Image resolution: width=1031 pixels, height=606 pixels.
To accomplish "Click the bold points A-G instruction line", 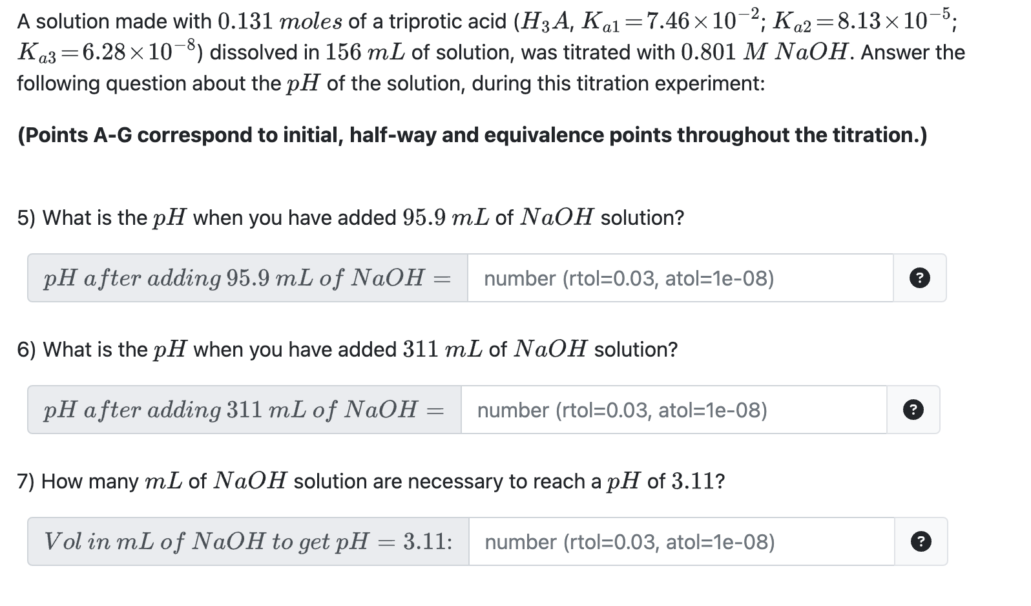I will pyautogui.click(x=472, y=135).
